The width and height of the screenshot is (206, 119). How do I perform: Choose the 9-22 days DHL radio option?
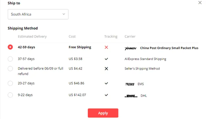tap(10, 95)
